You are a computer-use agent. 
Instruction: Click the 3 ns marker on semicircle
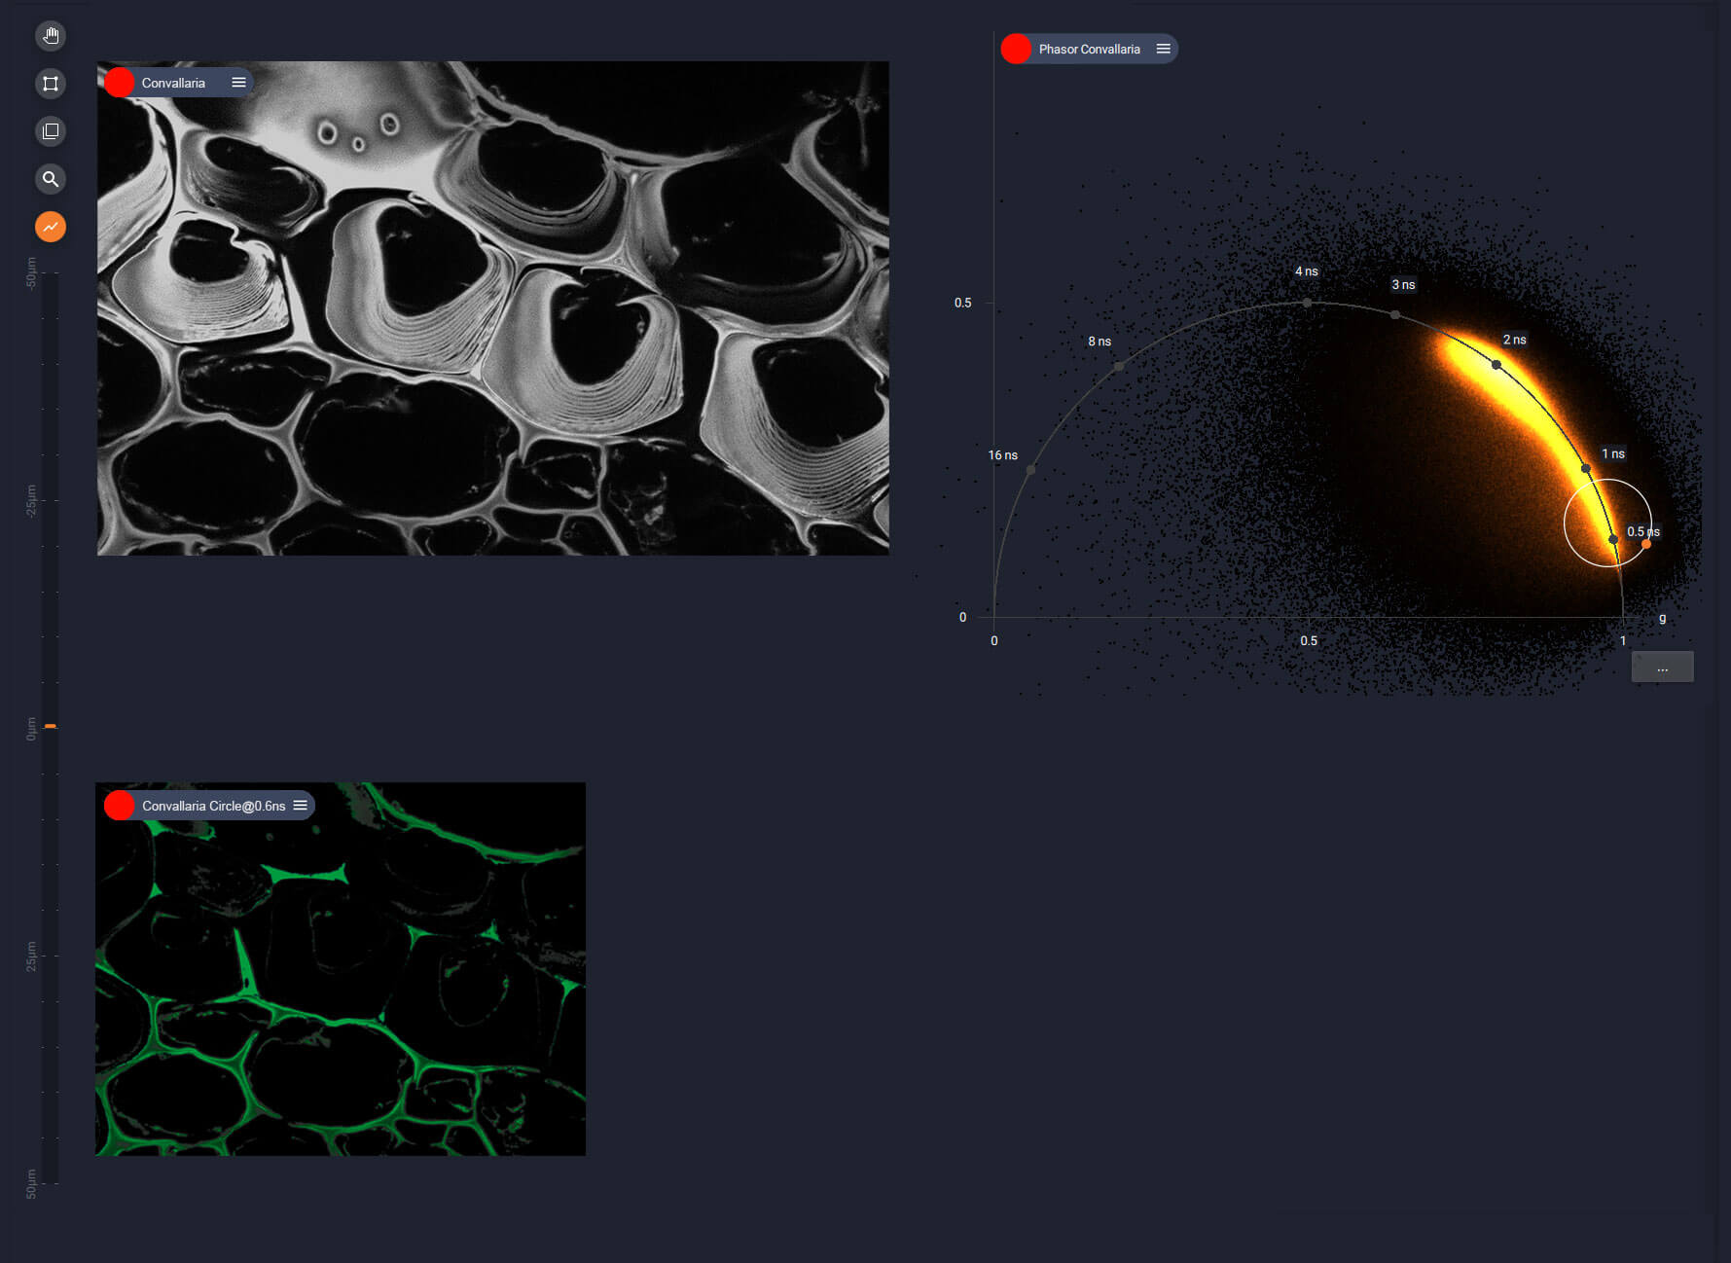tap(1395, 314)
